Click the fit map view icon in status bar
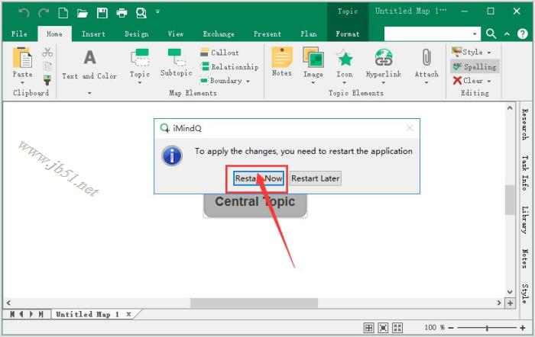 click(x=383, y=328)
